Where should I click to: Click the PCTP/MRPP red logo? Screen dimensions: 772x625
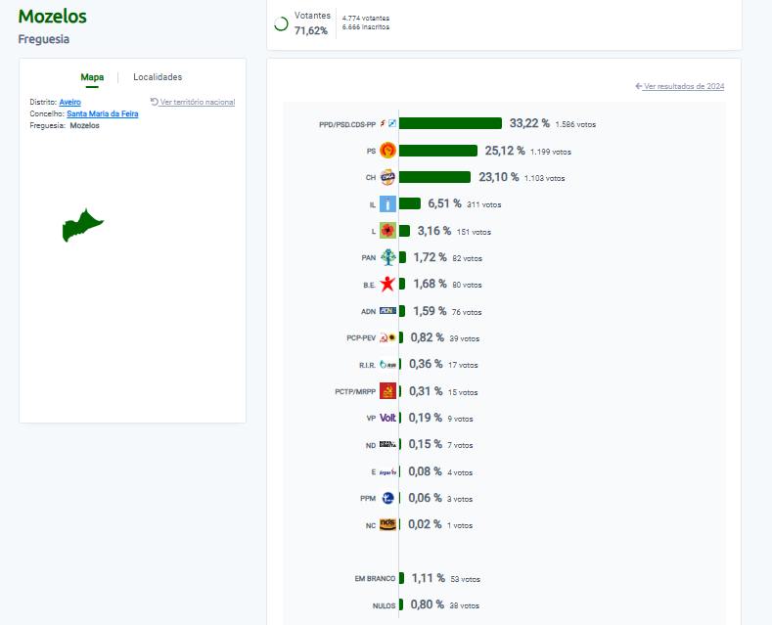388,391
